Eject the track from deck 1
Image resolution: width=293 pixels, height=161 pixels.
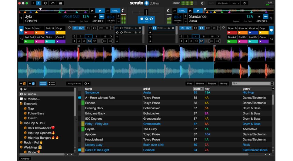[x=95, y=17]
